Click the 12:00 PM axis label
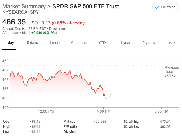Viewport: 182px width, 137px height. 46,111
